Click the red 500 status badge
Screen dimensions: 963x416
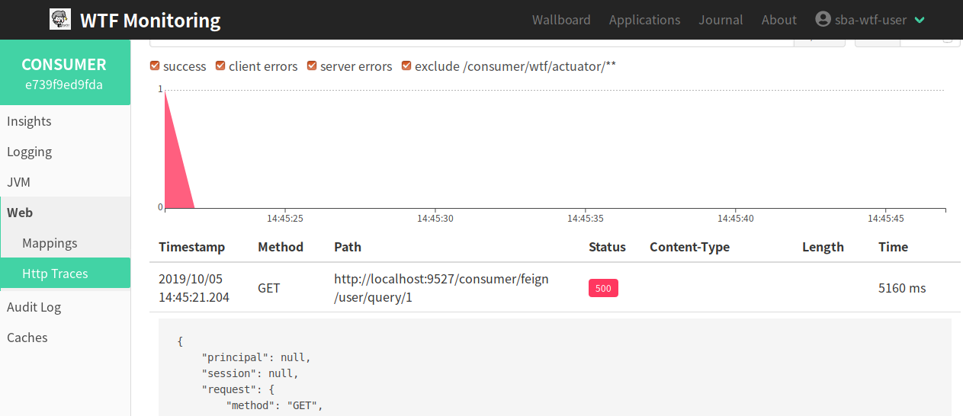click(x=603, y=288)
